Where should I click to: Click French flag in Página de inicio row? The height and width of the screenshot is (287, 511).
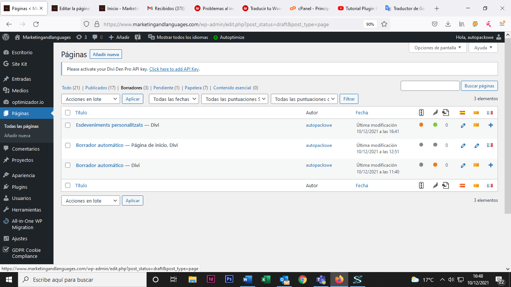click(490, 145)
